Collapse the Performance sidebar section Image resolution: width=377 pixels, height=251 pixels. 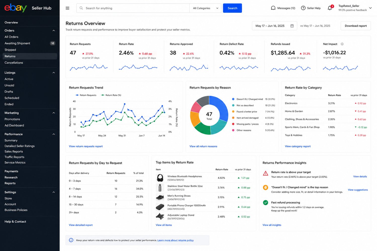pyautogui.click(x=54, y=134)
